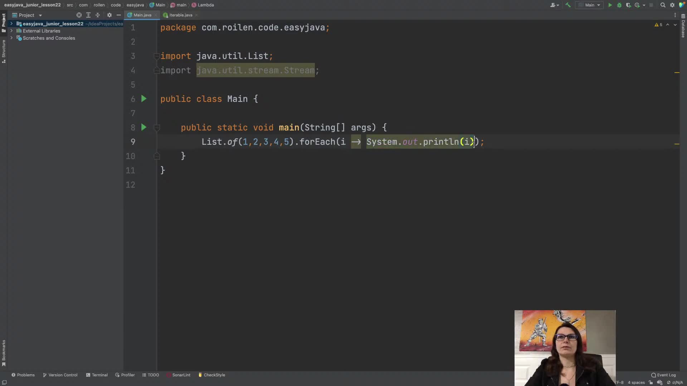Run with coverage using the shield icon

click(628, 5)
